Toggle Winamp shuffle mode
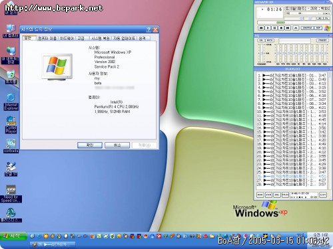Screen dimensions: 333x249 point(307,28)
